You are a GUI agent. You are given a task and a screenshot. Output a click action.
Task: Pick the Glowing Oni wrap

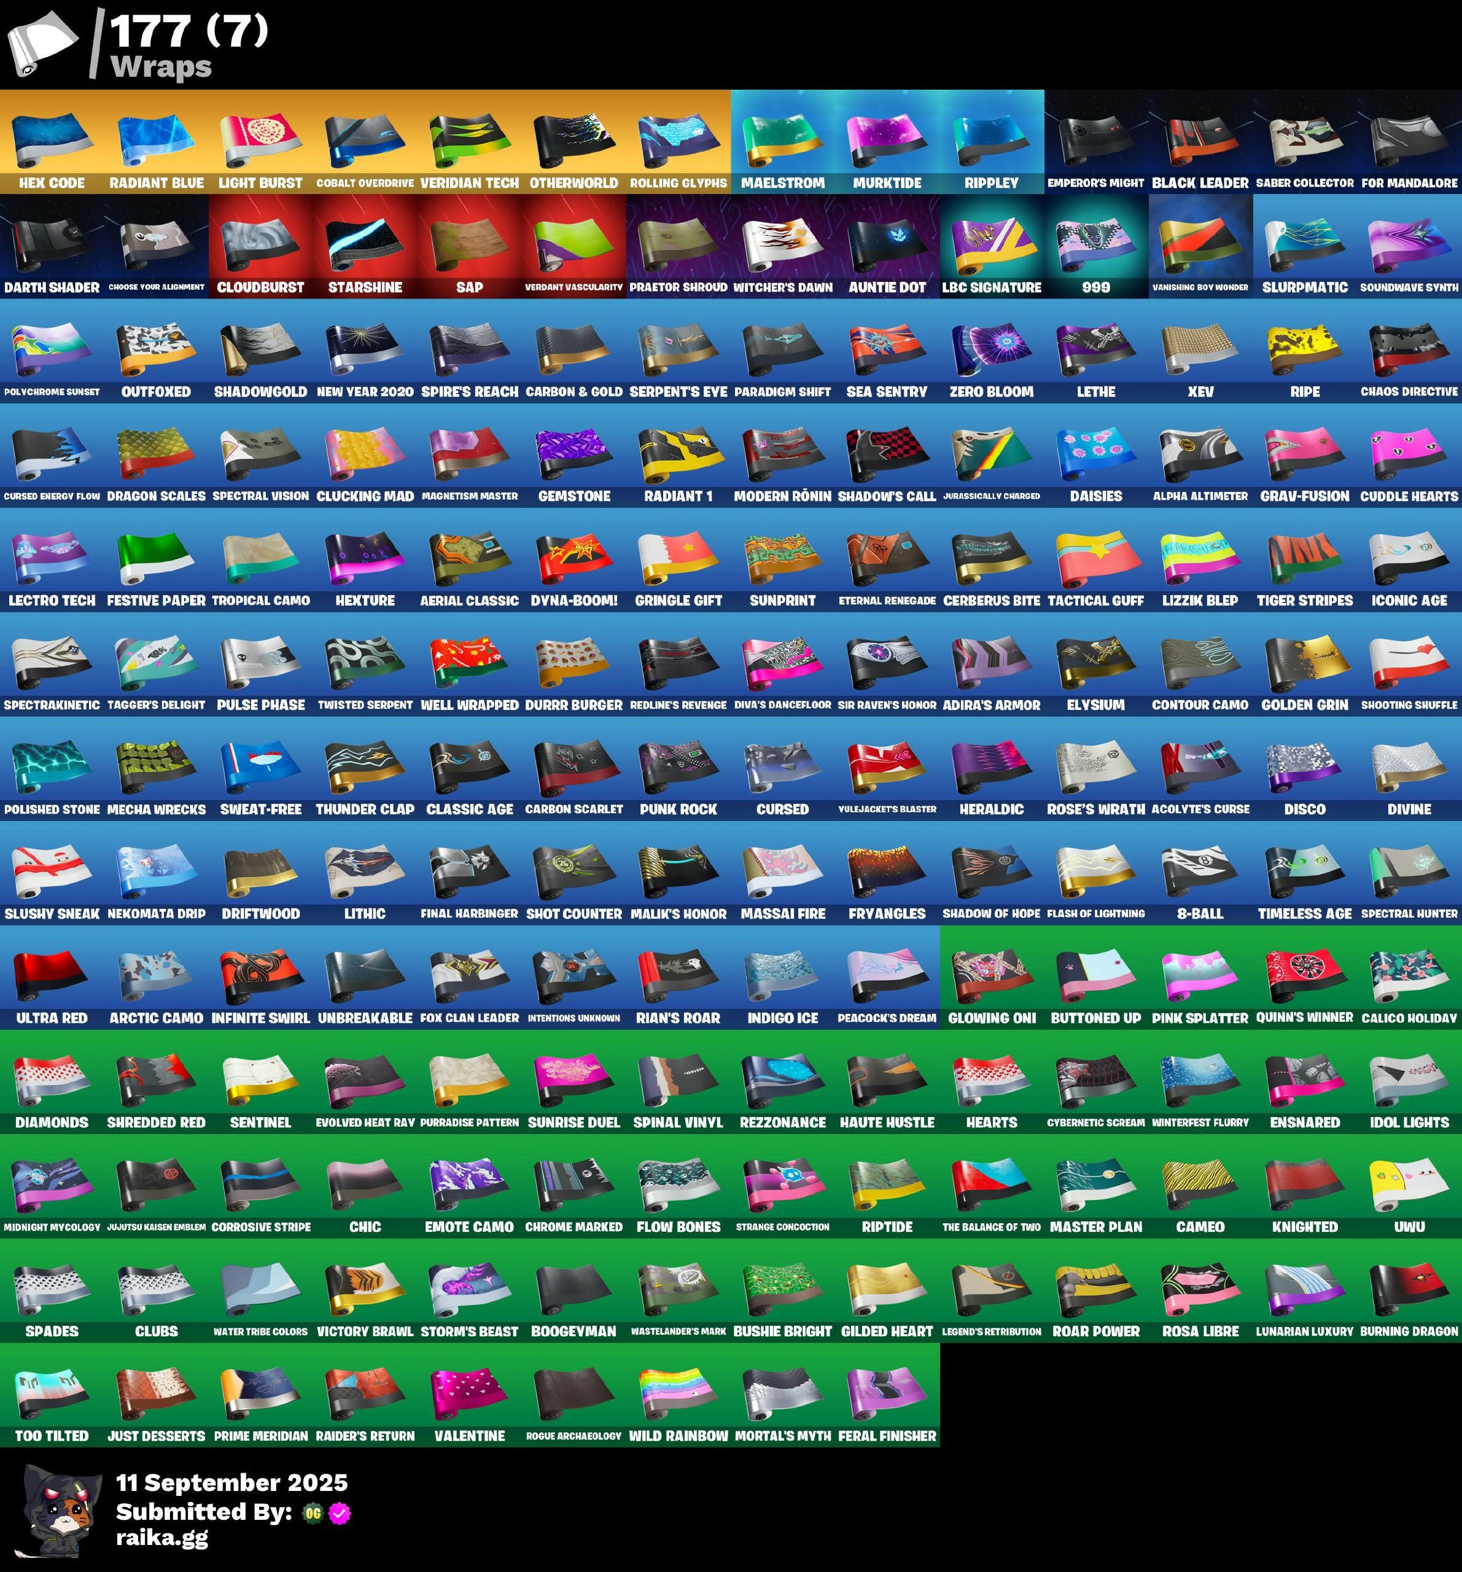tap(991, 975)
